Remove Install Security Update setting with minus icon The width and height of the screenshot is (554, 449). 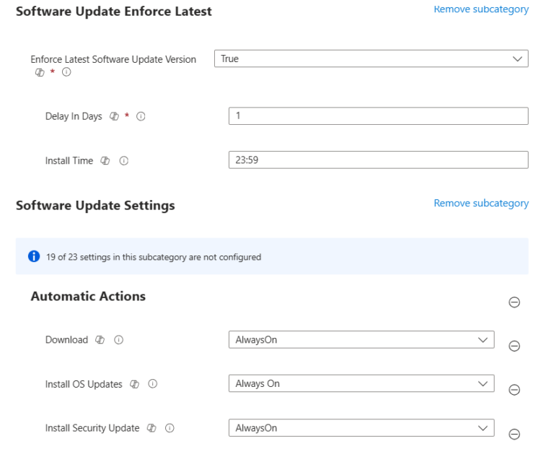pos(514,434)
